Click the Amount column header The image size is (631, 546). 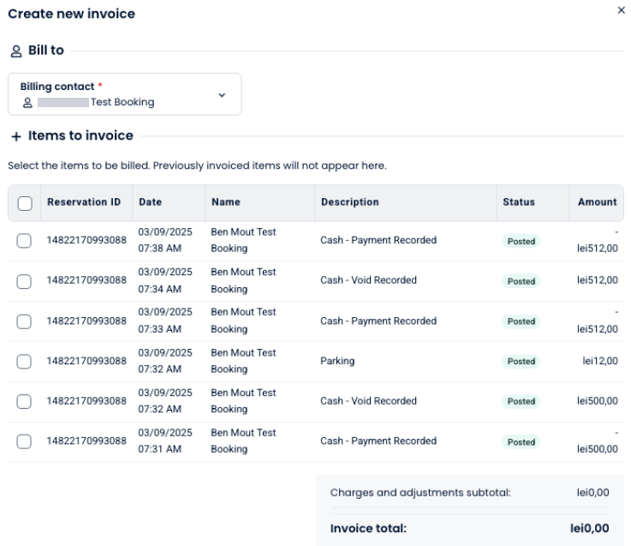(597, 202)
